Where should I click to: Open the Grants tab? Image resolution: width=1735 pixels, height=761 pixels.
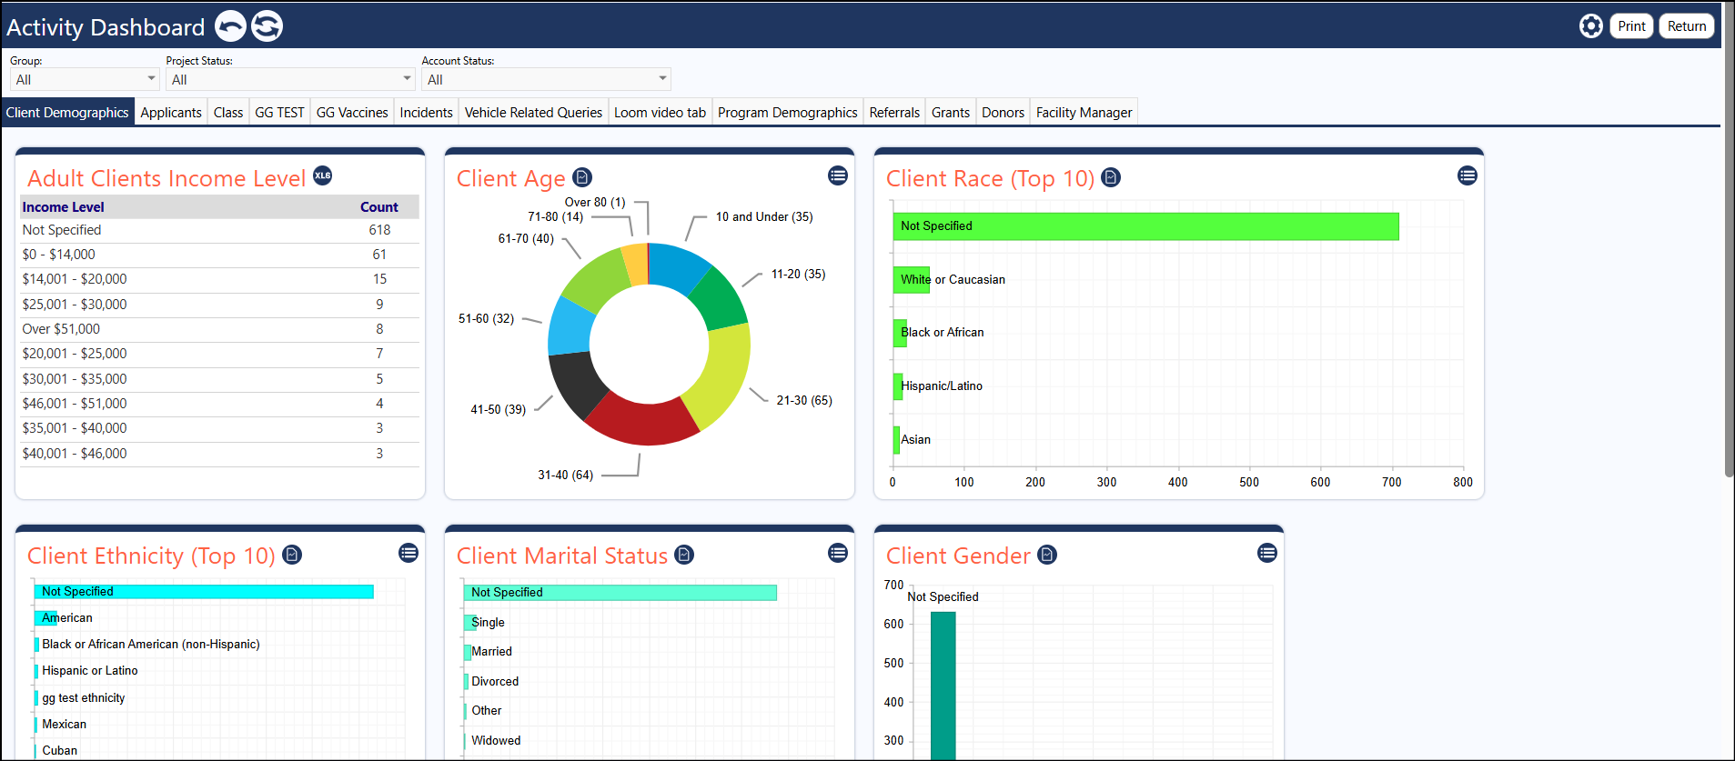[951, 113]
